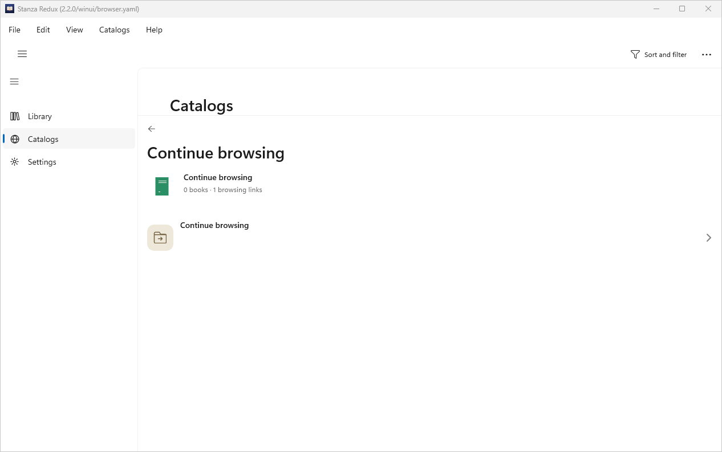722x452 pixels.
Task: Click the bold Continue browsing catalog title
Action: pyautogui.click(x=218, y=178)
